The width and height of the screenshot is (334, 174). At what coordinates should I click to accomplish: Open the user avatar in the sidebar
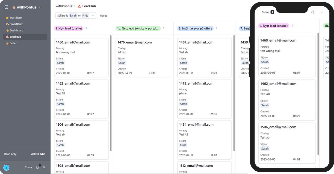click(x=6, y=167)
